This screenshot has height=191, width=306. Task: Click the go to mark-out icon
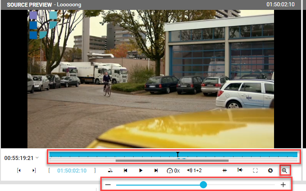tap(34, 171)
